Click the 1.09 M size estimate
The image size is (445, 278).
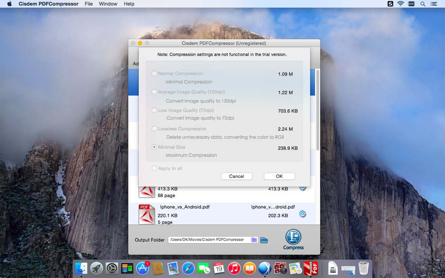pos(285,74)
